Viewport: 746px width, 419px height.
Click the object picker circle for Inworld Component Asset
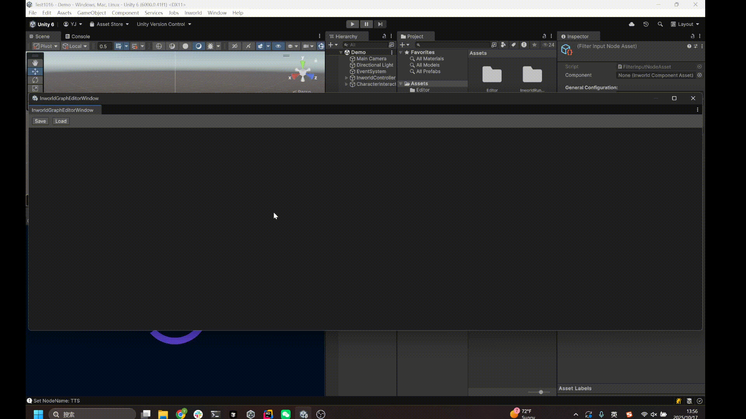pyautogui.click(x=700, y=75)
